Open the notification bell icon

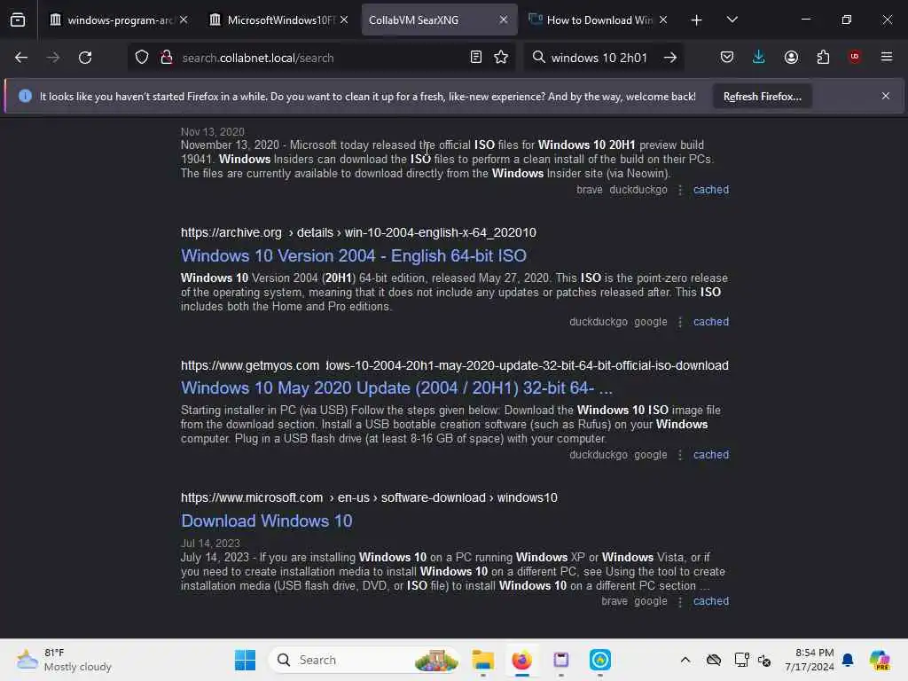point(848,660)
